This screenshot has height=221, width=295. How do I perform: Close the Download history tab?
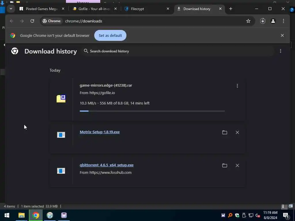220,9
